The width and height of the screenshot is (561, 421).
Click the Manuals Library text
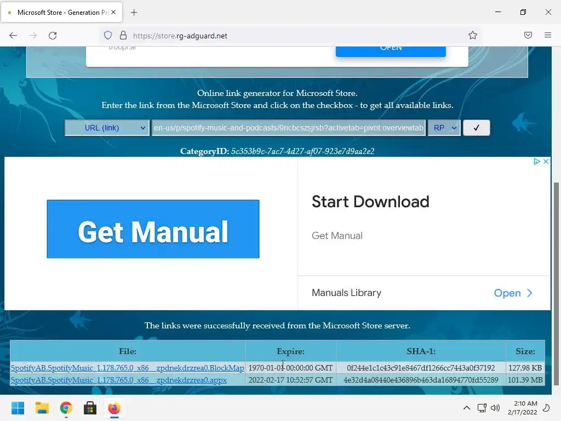[x=346, y=293]
